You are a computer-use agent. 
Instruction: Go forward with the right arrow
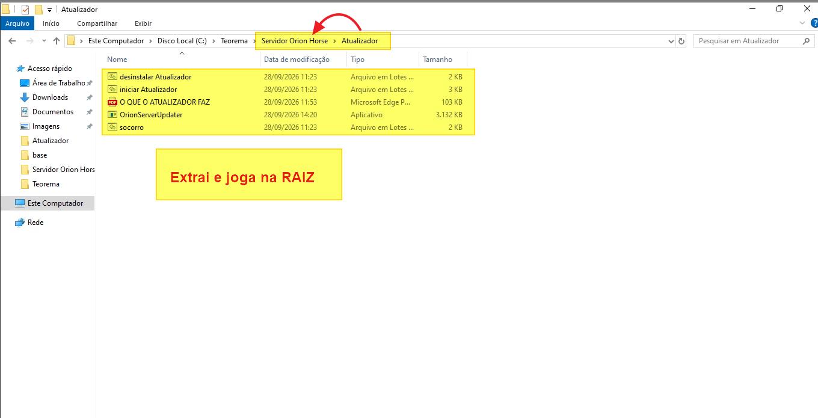click(29, 41)
